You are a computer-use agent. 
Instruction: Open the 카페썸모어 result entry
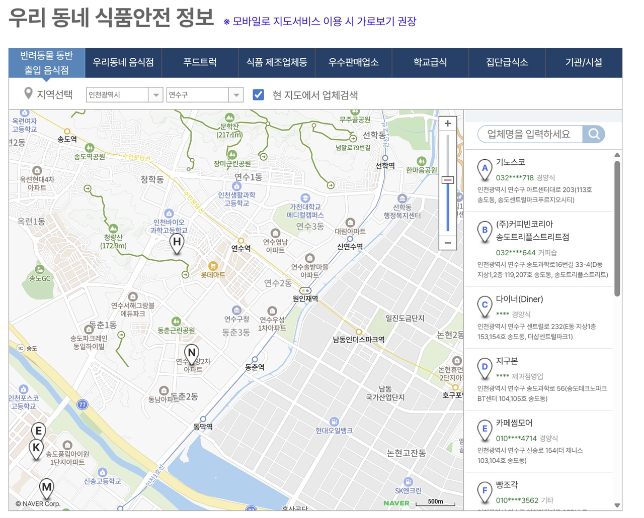514,423
